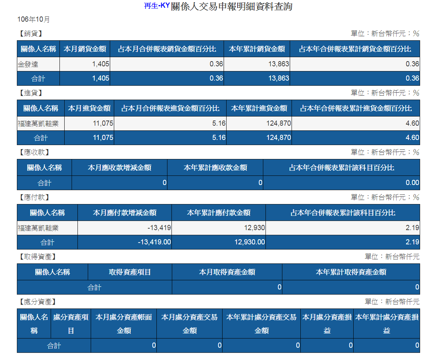Click the 本月應付款增減金額 column header

[125, 213]
